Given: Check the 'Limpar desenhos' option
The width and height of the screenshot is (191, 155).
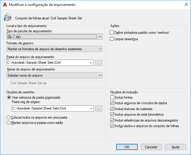Looking at the screenshot, I should (112, 39).
